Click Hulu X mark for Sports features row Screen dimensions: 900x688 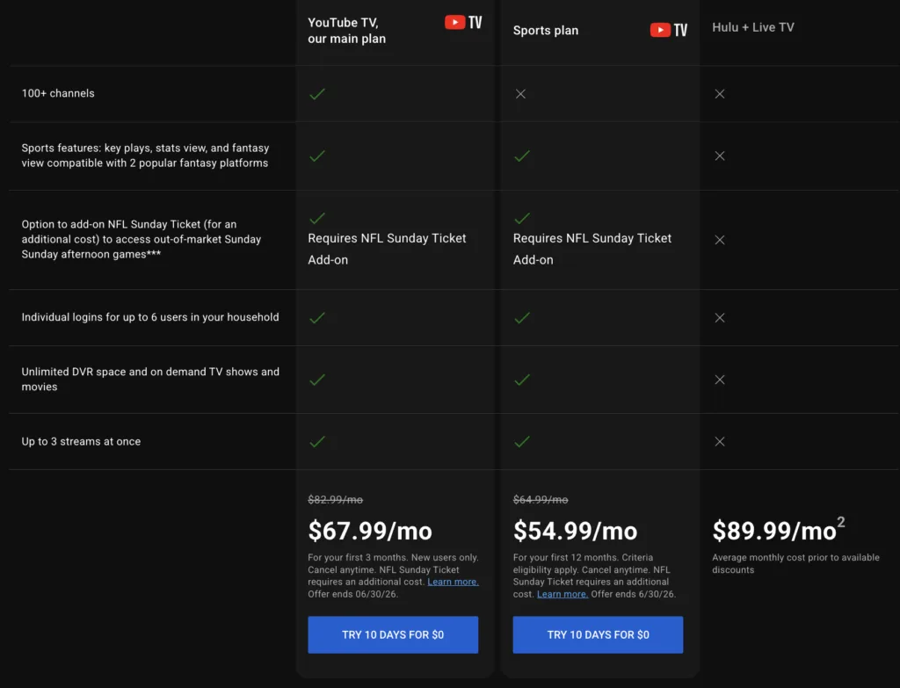[720, 156]
